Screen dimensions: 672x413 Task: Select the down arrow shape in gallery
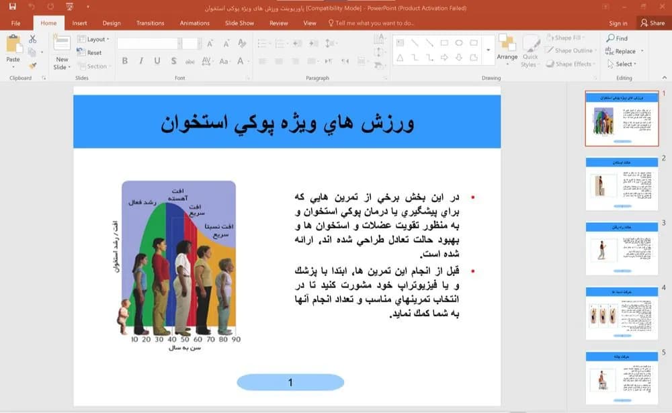coord(459,57)
